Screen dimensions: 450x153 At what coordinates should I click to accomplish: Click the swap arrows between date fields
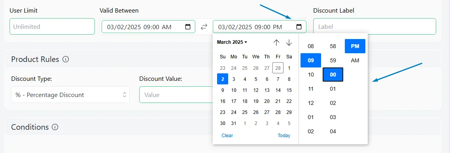click(204, 27)
